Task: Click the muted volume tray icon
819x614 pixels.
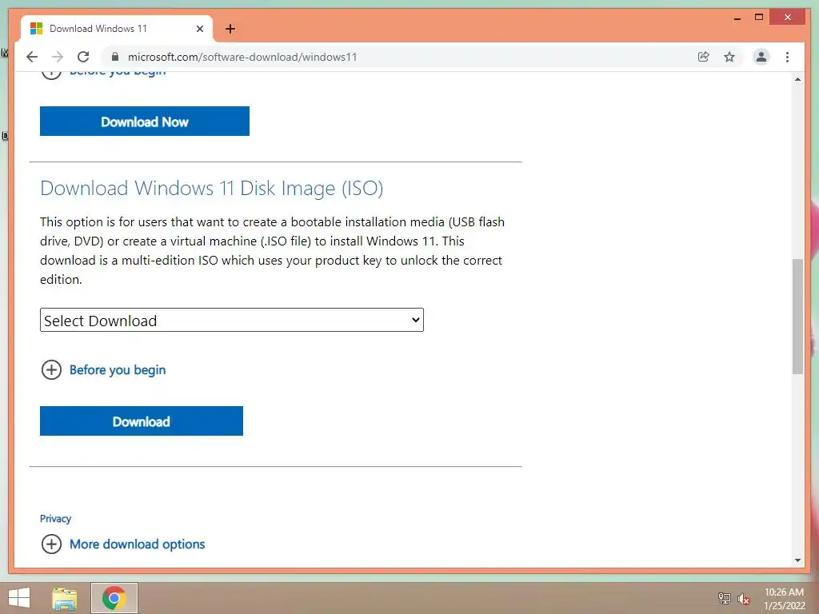Action: point(744,599)
